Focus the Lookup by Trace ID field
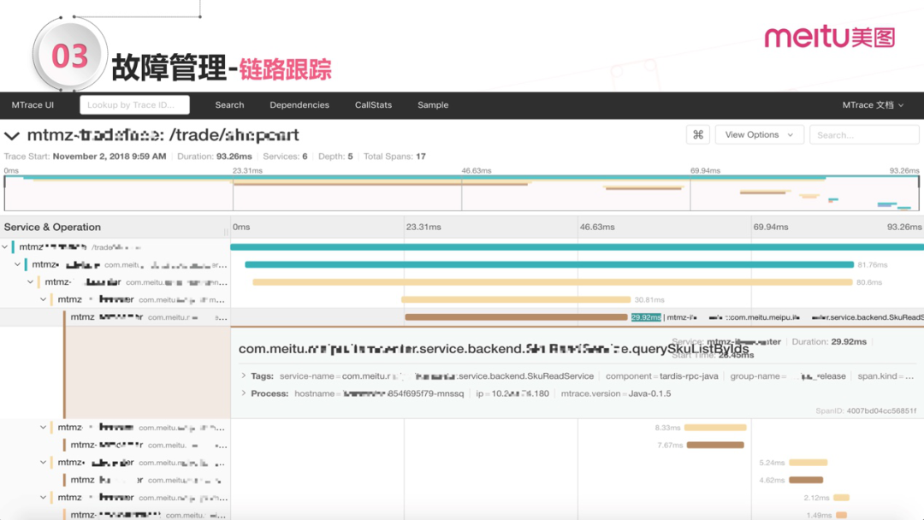Image resolution: width=924 pixels, height=520 pixels. click(134, 105)
